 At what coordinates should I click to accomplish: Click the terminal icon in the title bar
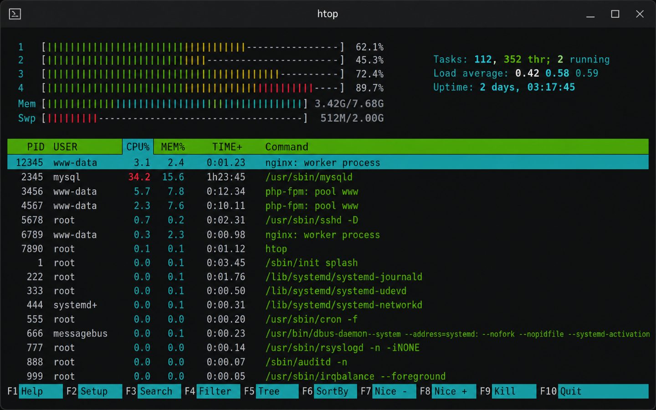click(x=15, y=14)
